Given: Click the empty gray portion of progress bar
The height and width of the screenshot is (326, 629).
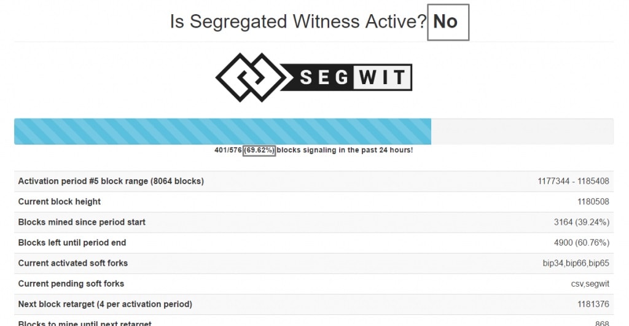Looking at the screenshot, I should coord(522,131).
